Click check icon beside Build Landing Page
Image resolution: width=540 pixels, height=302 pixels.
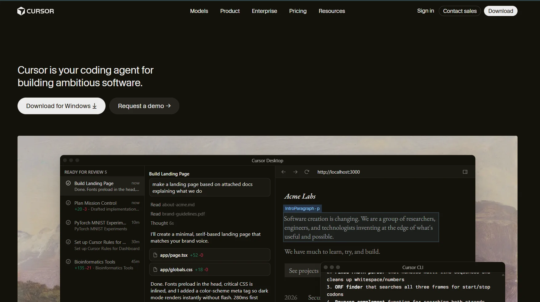pos(68,183)
